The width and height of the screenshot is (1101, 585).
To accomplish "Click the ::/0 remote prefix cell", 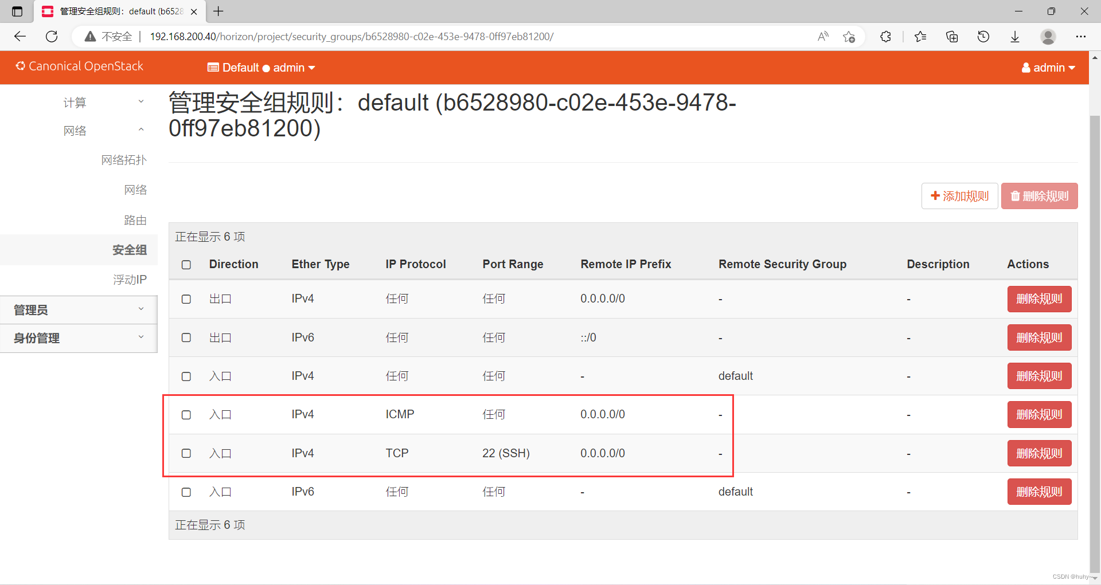I will [588, 337].
